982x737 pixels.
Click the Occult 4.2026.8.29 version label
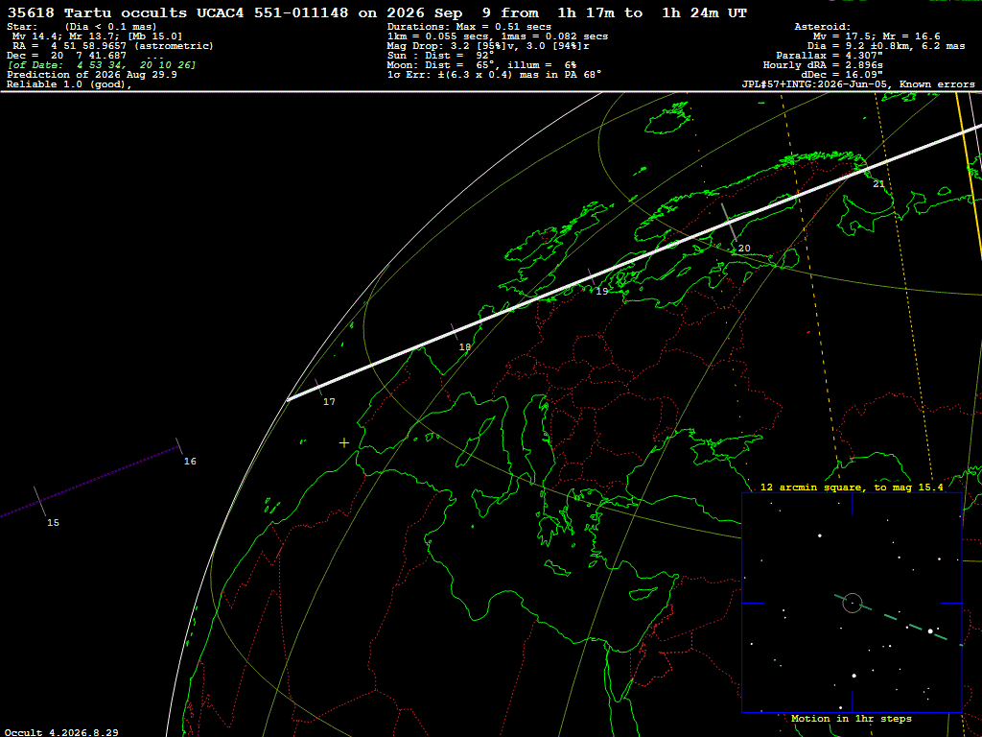pyautogui.click(x=61, y=732)
